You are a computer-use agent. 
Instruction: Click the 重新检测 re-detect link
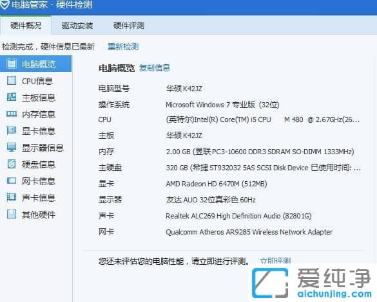[x=123, y=47]
